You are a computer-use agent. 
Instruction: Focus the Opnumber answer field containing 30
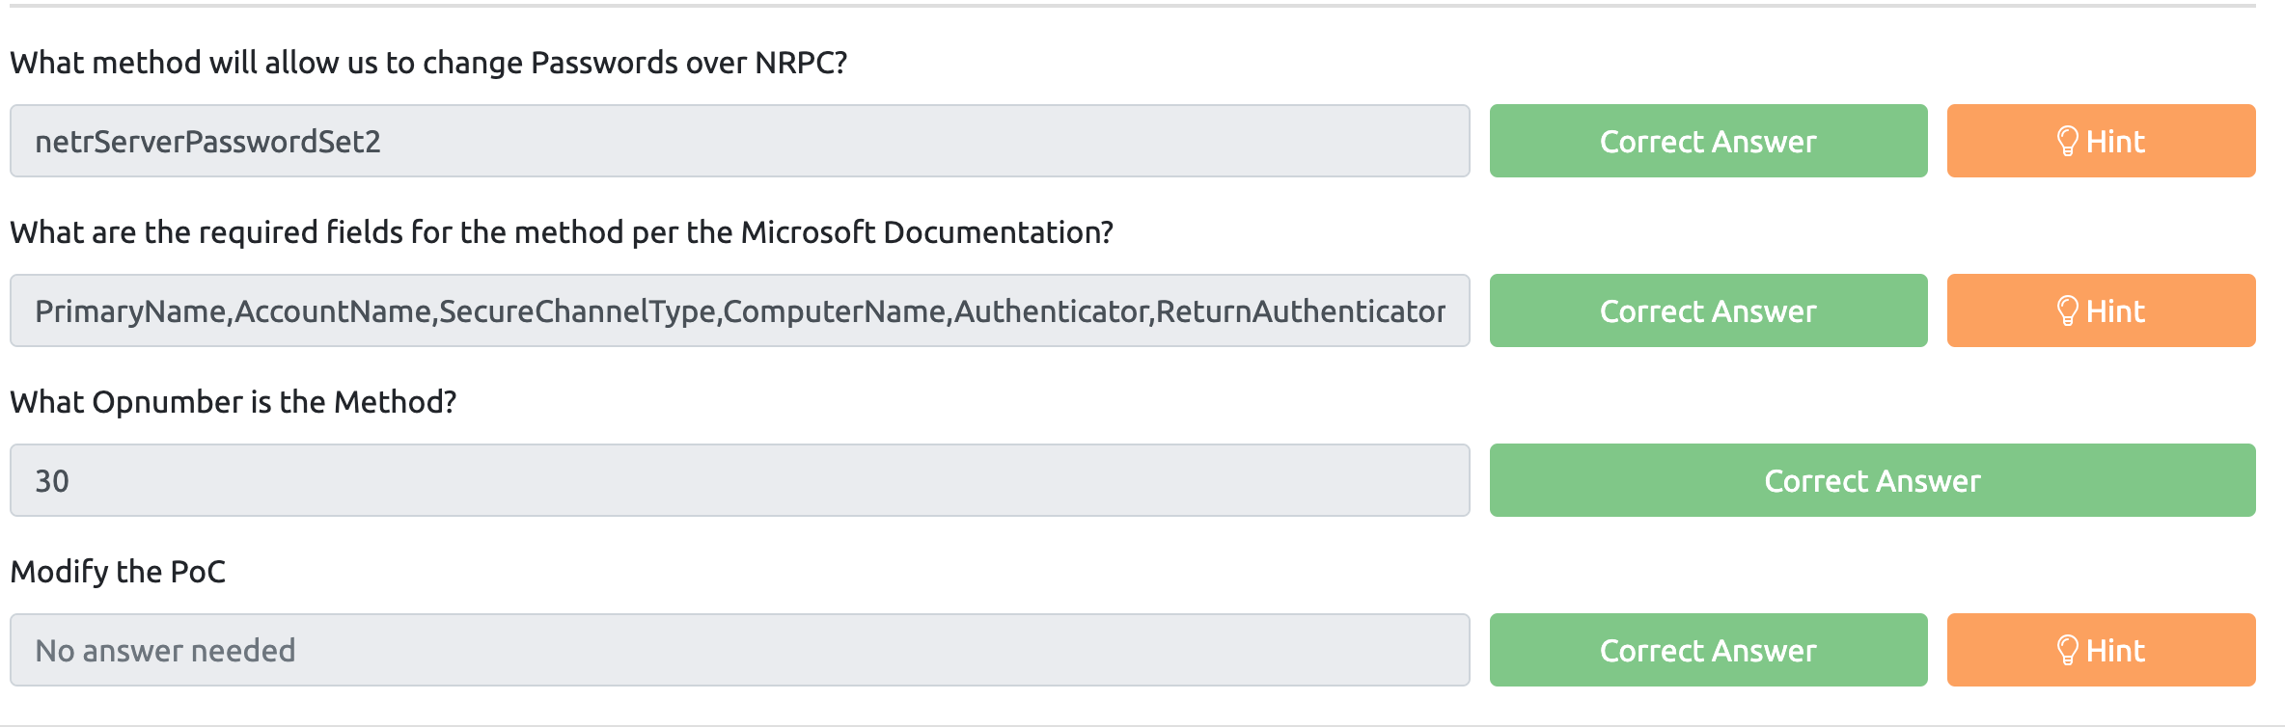pyautogui.click(x=739, y=480)
